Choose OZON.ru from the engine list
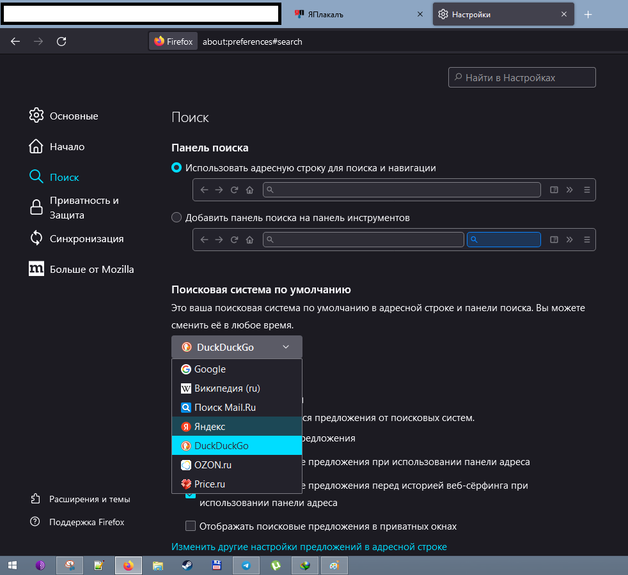Image resolution: width=628 pixels, height=575 pixels. 237,464
